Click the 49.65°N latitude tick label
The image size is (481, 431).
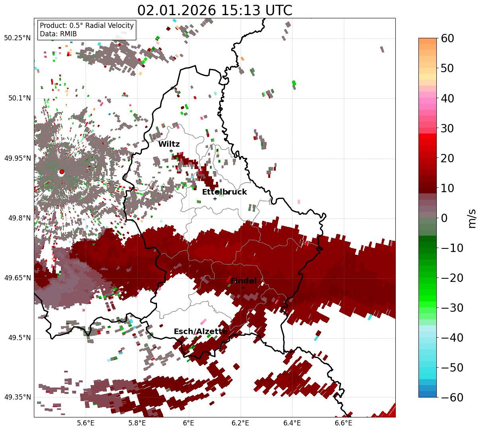[x=17, y=278]
